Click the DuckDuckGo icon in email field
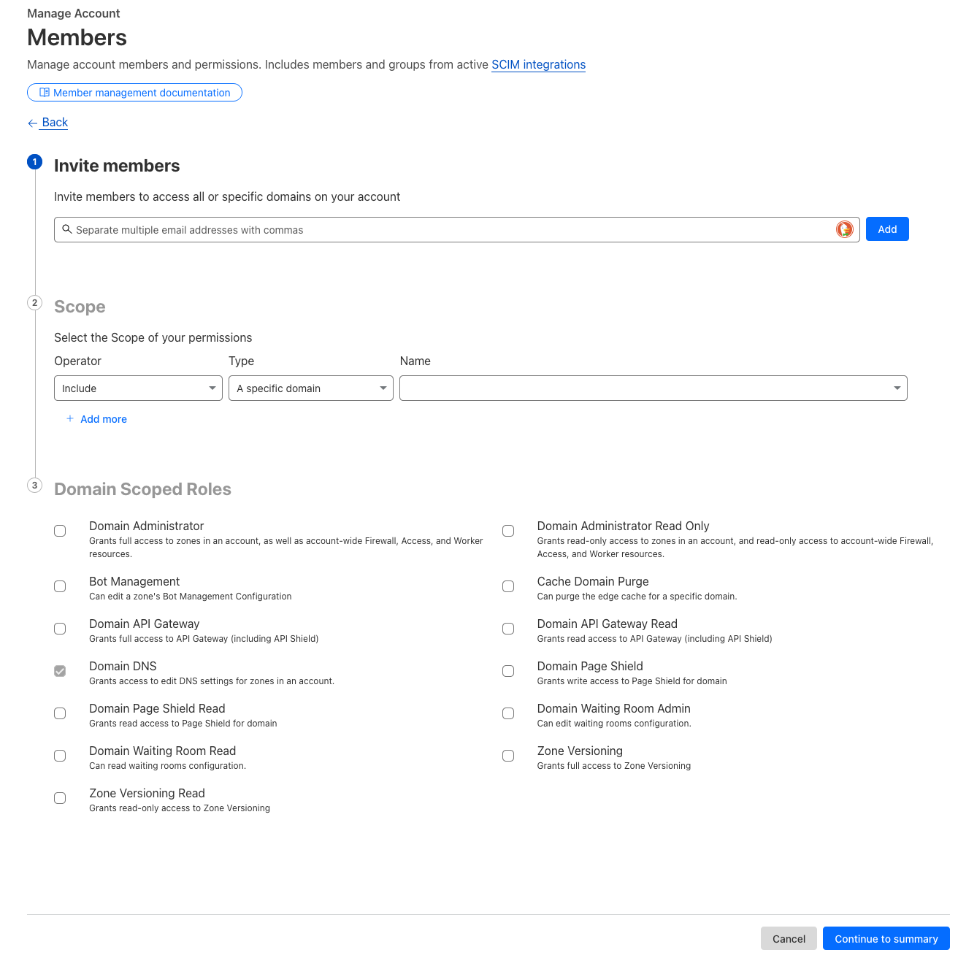958x966 pixels. pos(844,229)
